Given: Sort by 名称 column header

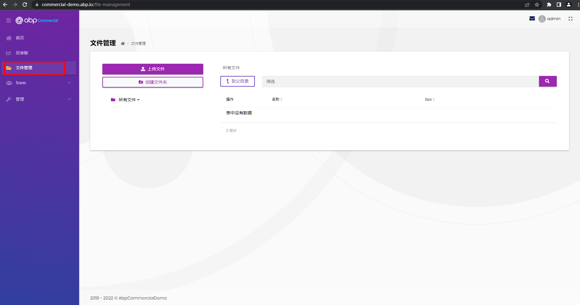Looking at the screenshot, I should click(x=277, y=99).
